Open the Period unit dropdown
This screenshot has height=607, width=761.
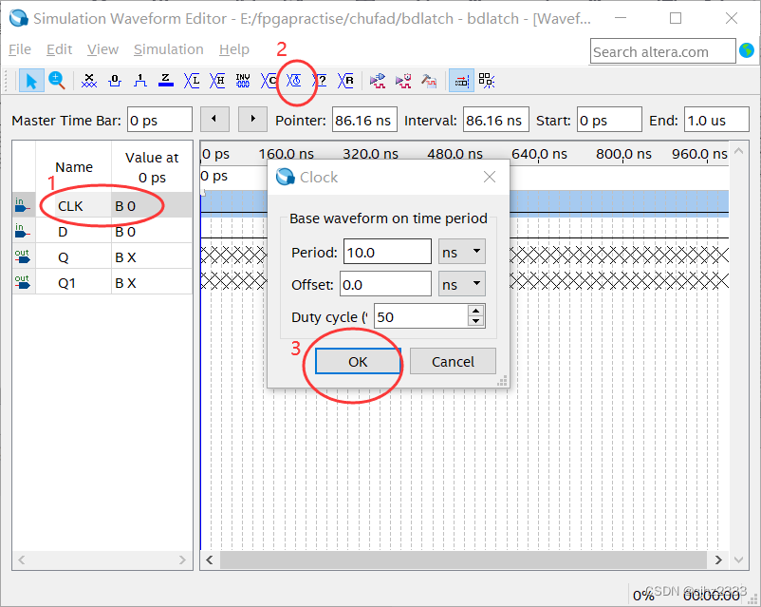(461, 252)
